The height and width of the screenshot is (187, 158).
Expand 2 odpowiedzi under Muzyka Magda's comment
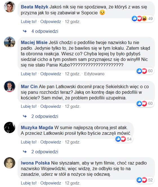[x=45, y=152]
